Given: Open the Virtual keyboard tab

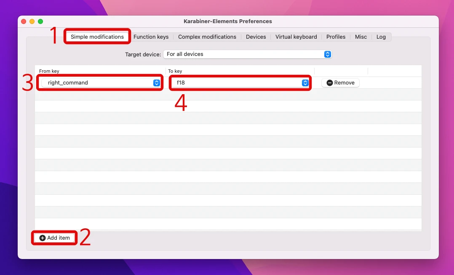Looking at the screenshot, I should pyautogui.click(x=296, y=37).
